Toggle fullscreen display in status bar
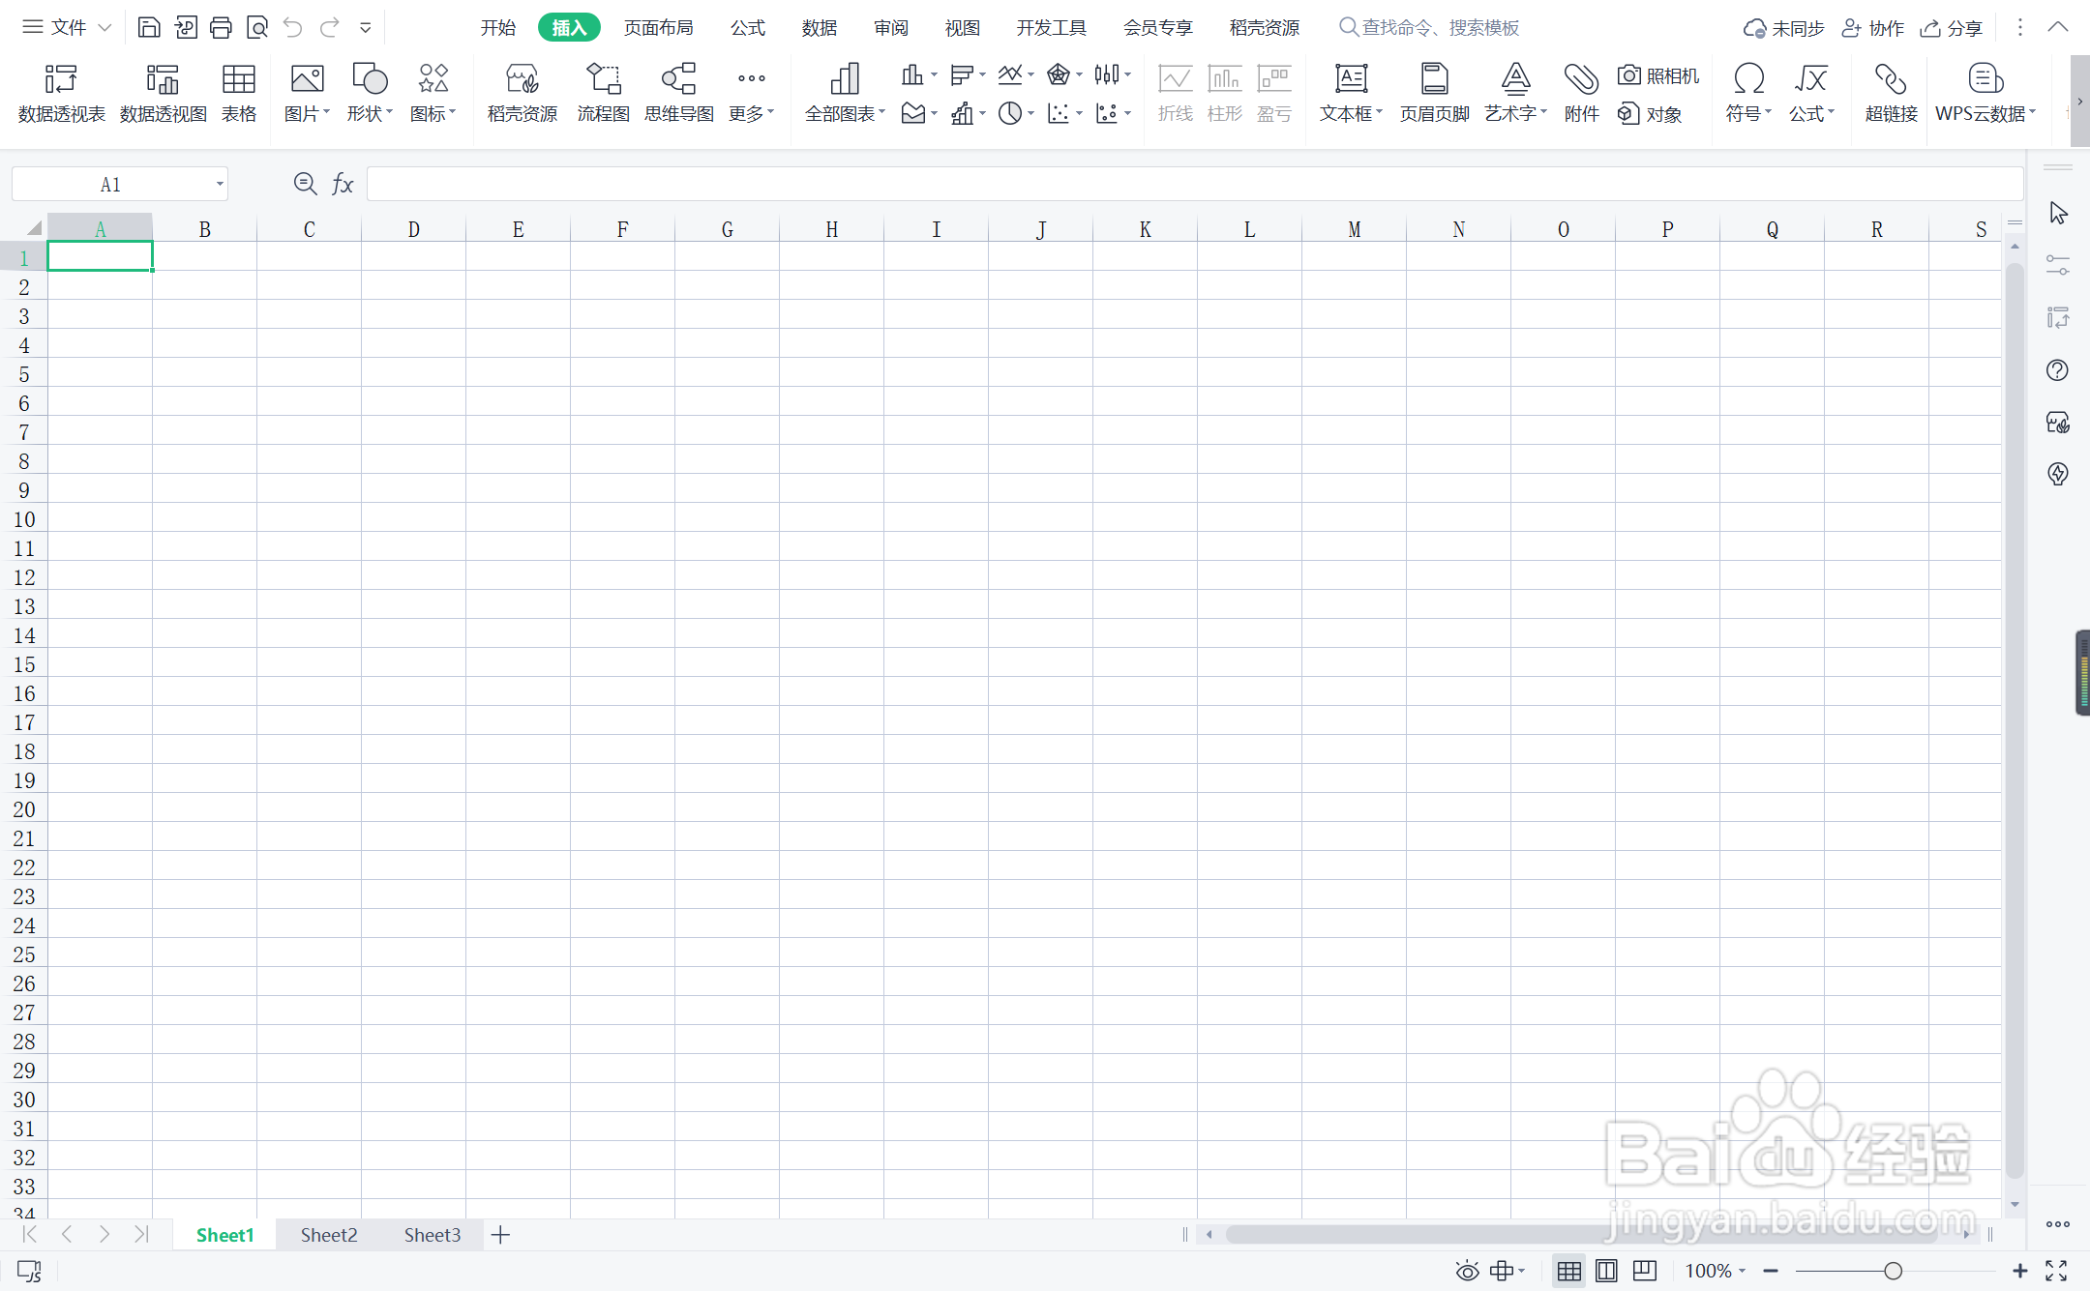This screenshot has height=1291, width=2090. pyautogui.click(x=2056, y=1271)
